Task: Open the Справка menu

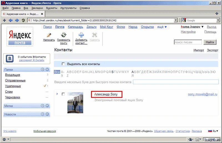Action: pos(85,8)
